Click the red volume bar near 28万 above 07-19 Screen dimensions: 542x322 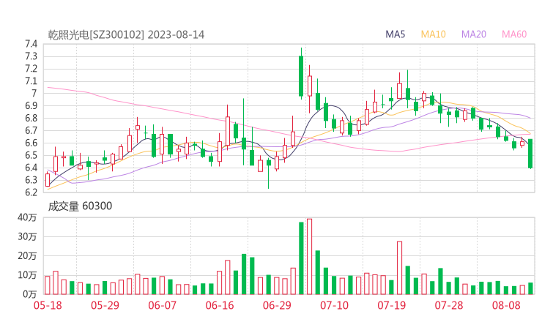point(400,268)
